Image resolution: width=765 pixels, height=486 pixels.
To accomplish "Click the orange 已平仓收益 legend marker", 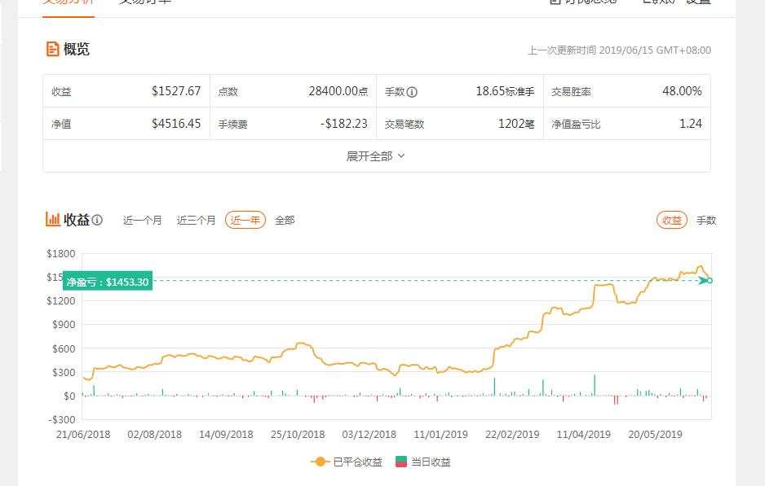I will tap(320, 462).
